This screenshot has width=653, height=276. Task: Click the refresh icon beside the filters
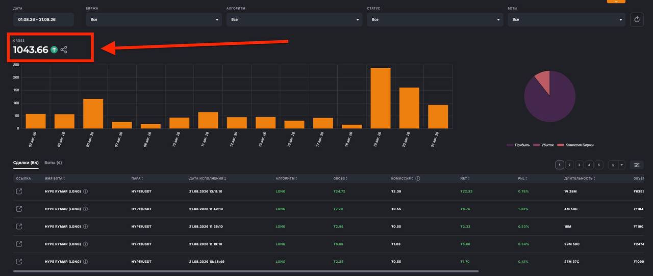coord(637,19)
